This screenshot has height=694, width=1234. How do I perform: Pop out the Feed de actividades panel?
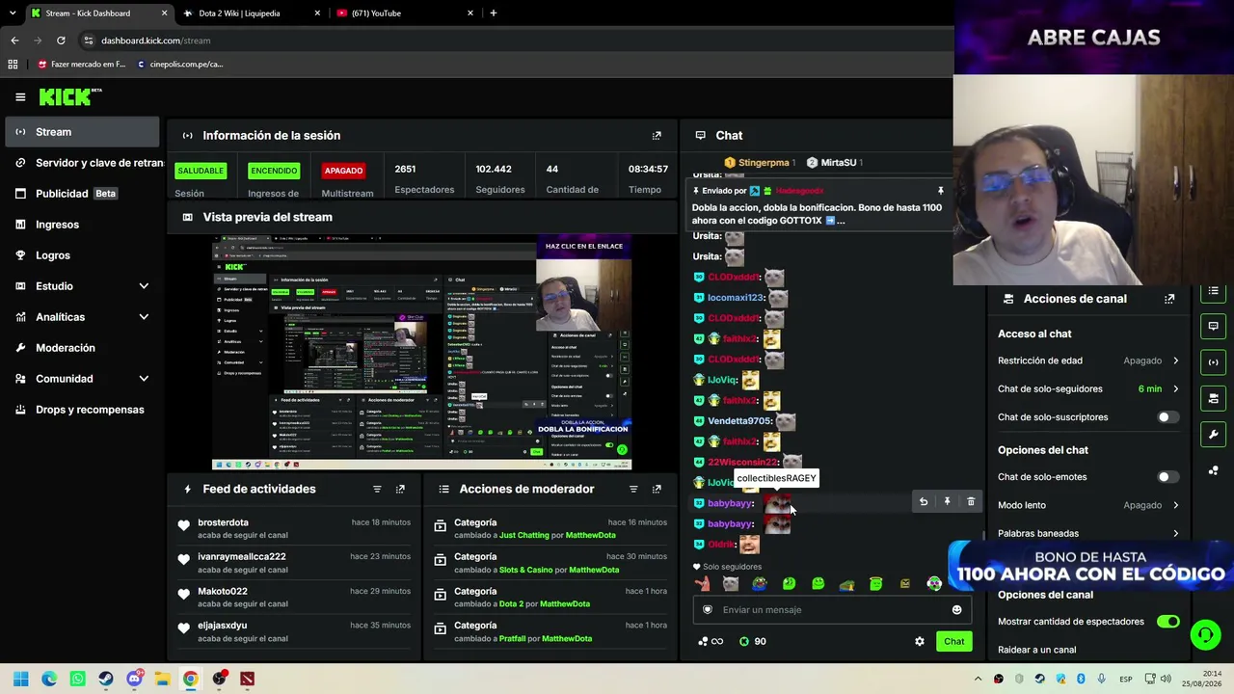pos(400,490)
